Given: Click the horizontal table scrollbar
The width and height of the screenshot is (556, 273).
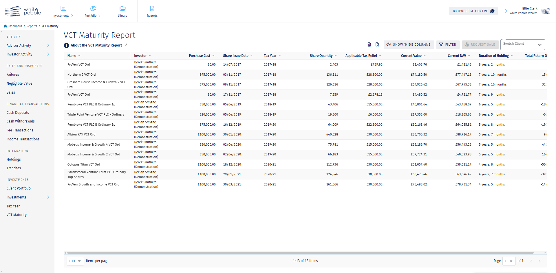Looking at the screenshot, I should [x=298, y=253].
